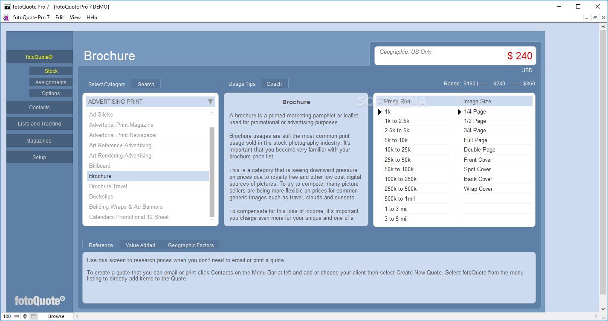Click the $ 240 price display

point(520,56)
